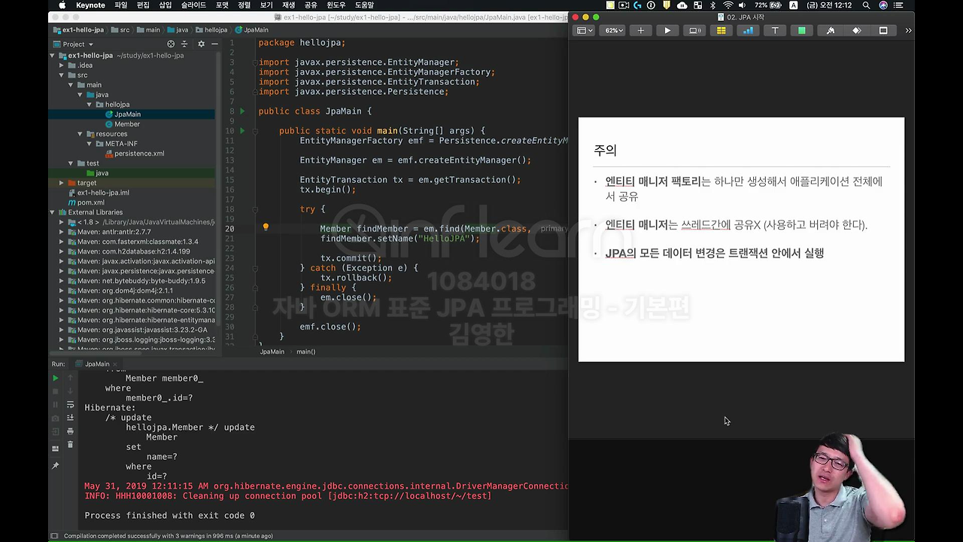The height and width of the screenshot is (542, 963).
Task: Expand the .idea folder
Action: pyautogui.click(x=62, y=65)
